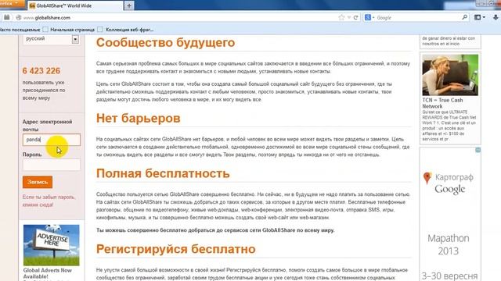
Task: Click the search magnifier icon
Action: pyautogui.click(x=464, y=17)
